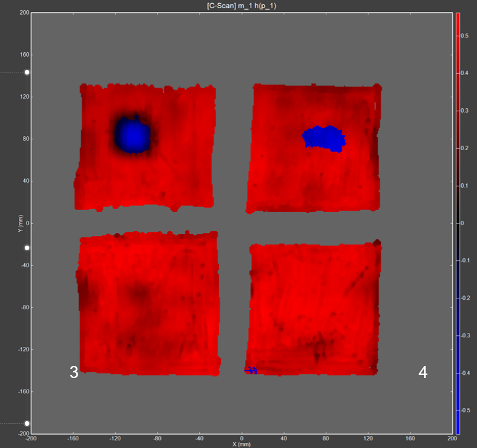Screen dimensions: 477x448
Task: Click the top white cursor handle on Y ruler
Action: tap(27, 73)
